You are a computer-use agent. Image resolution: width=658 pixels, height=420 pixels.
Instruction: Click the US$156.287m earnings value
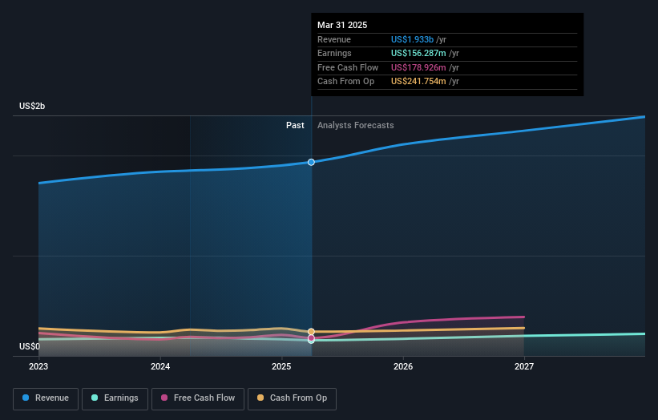tap(418, 53)
